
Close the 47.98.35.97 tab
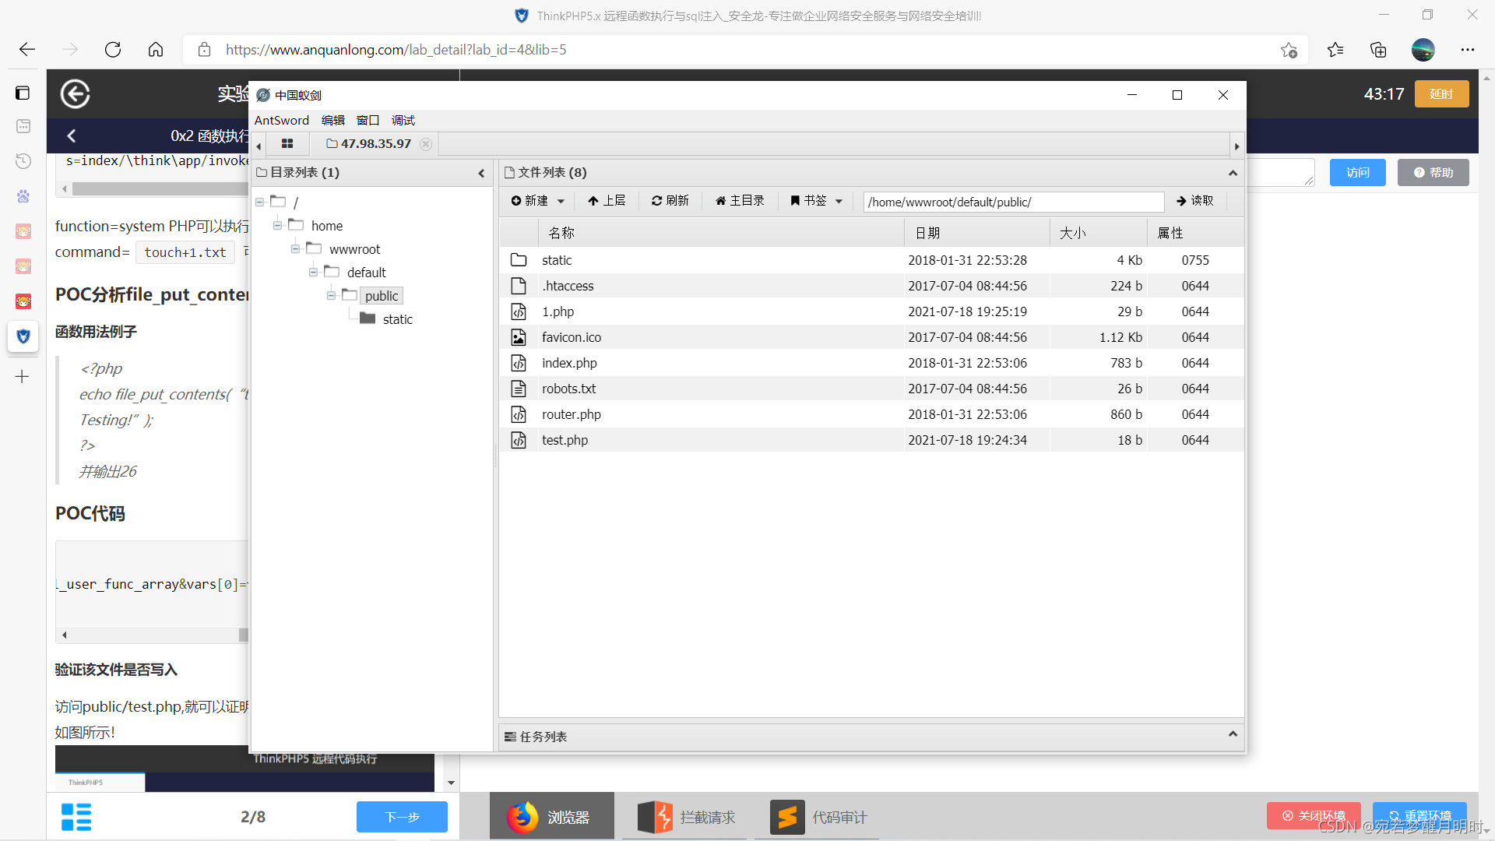coord(426,144)
